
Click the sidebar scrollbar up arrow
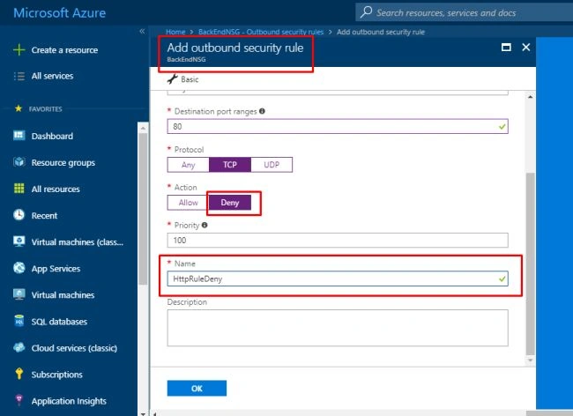pos(143,128)
